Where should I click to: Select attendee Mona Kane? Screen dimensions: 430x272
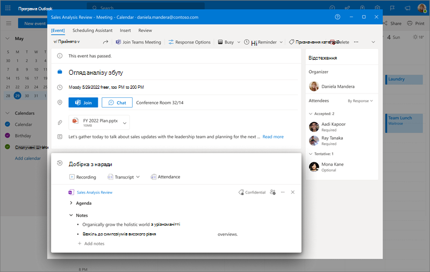click(x=326, y=167)
